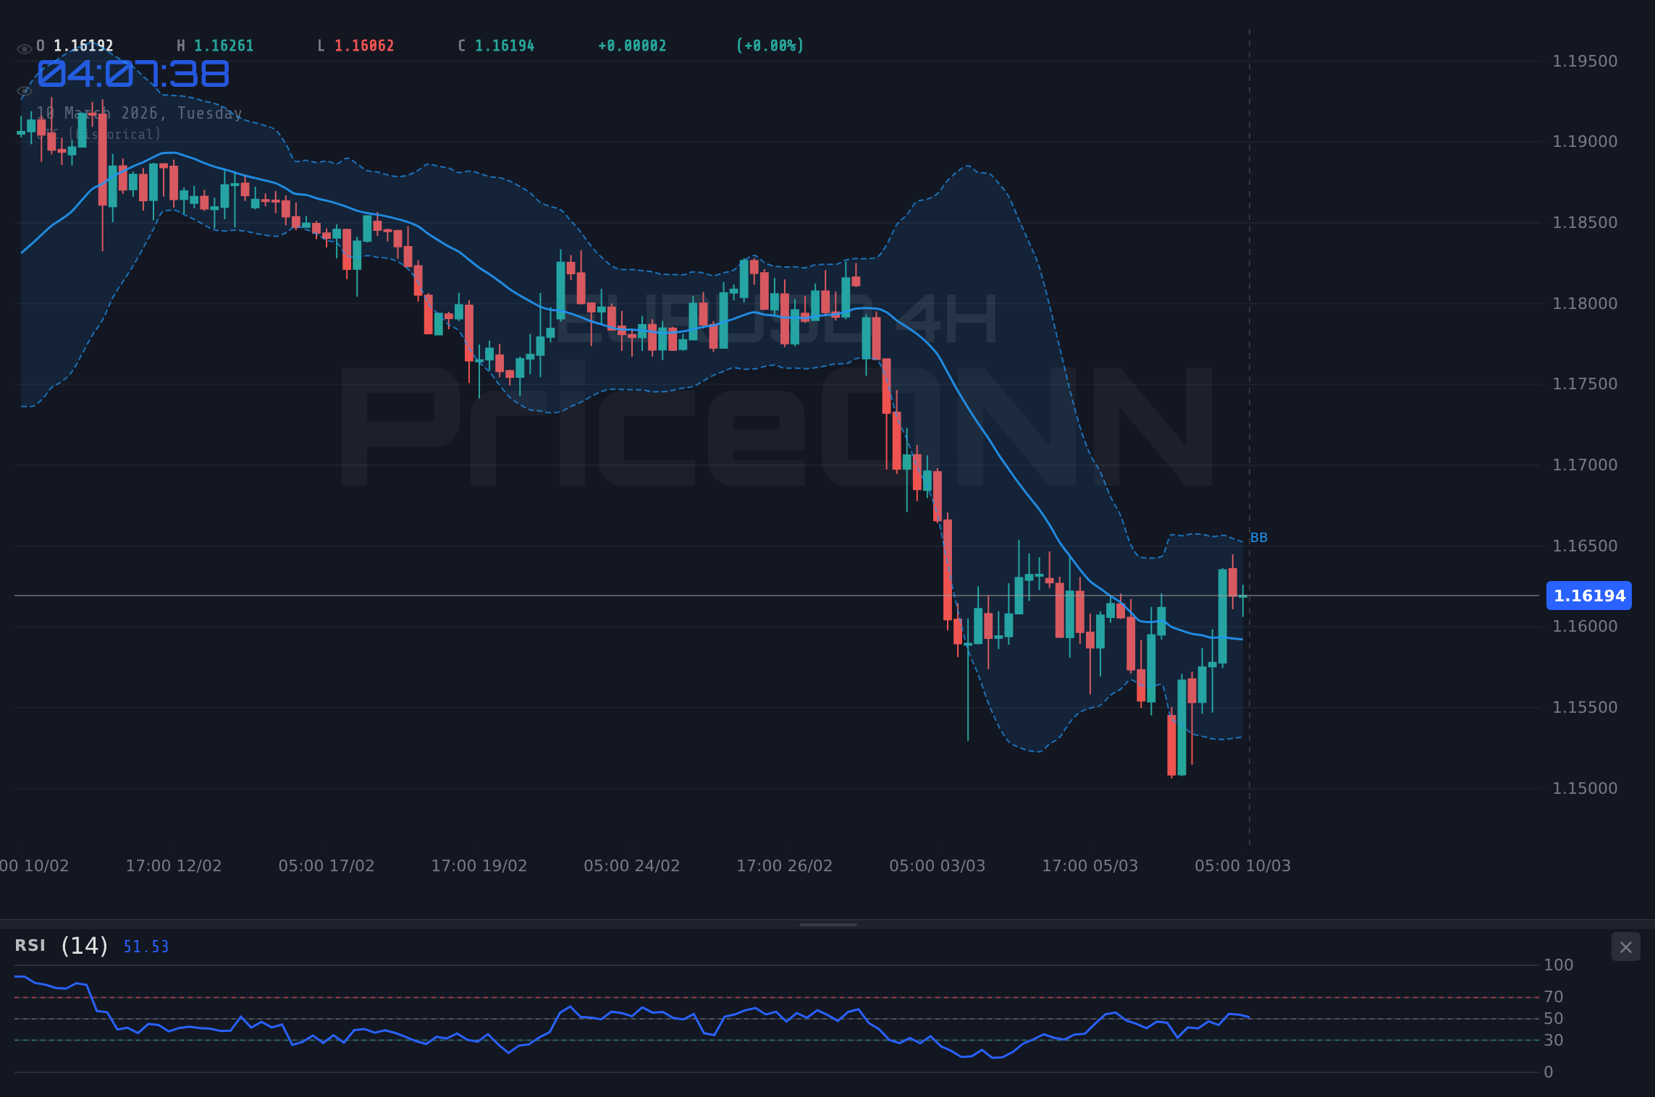Screen dimensions: 1655x1097
Task: Click the +0.00002 change value
Action: [x=632, y=46]
